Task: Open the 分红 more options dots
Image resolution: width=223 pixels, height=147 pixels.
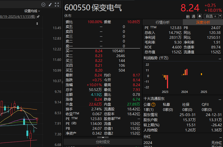Action: tap(220, 137)
